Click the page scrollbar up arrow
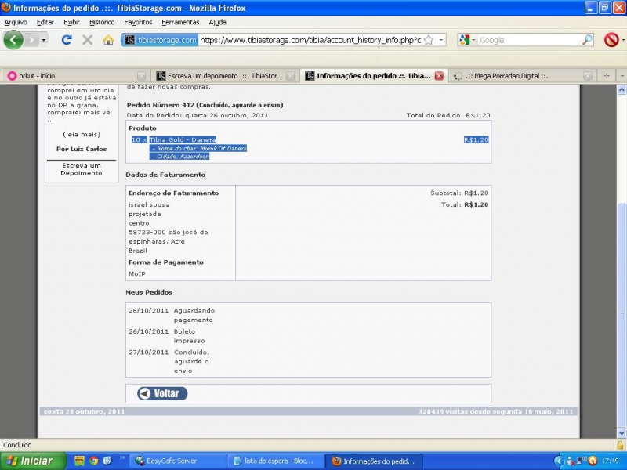This screenshot has width=627, height=470. click(622, 89)
